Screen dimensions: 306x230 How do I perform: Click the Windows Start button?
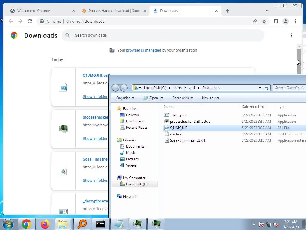[x=8, y=224]
